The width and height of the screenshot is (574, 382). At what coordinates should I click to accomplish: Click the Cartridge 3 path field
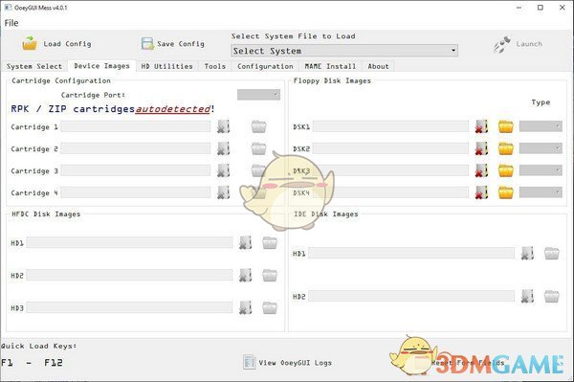coord(136,170)
